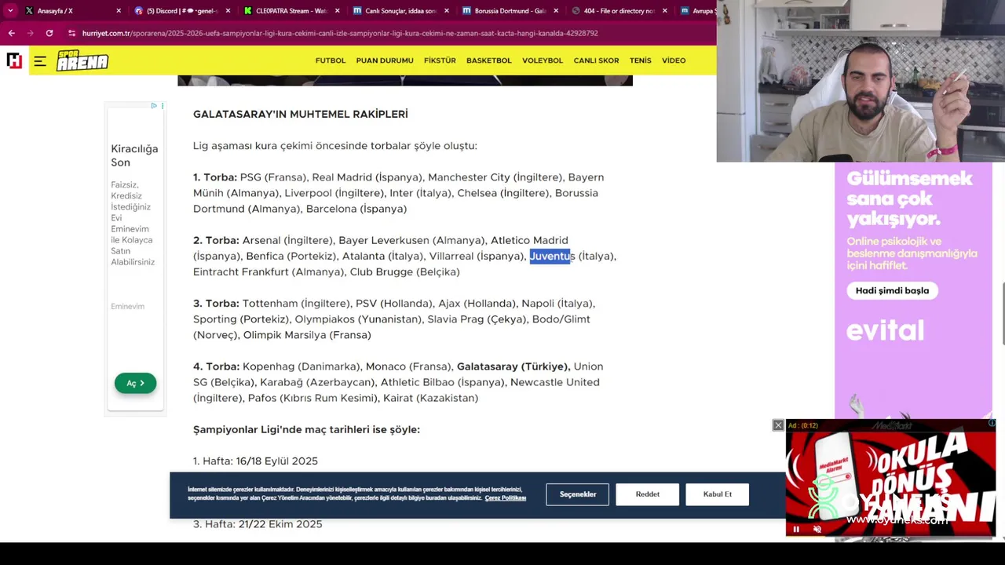Click the Kiracılığa Son ad headline
Image resolution: width=1005 pixels, height=565 pixels.
point(134,155)
